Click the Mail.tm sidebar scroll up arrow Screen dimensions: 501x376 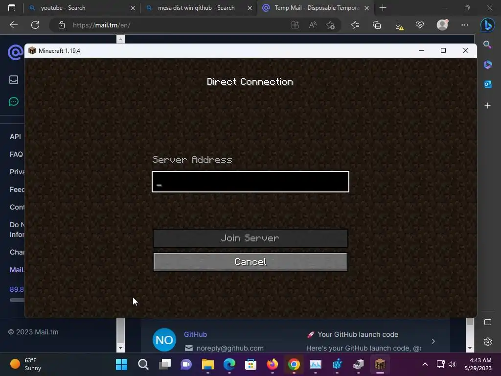120,39
